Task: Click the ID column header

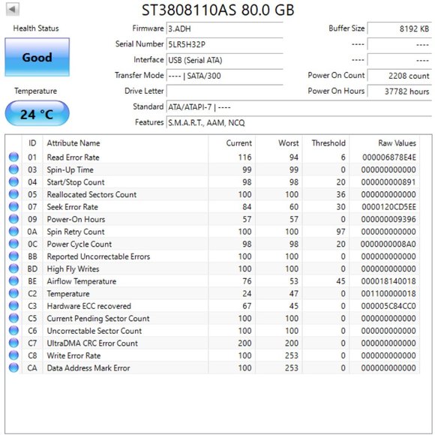Action: [32, 142]
